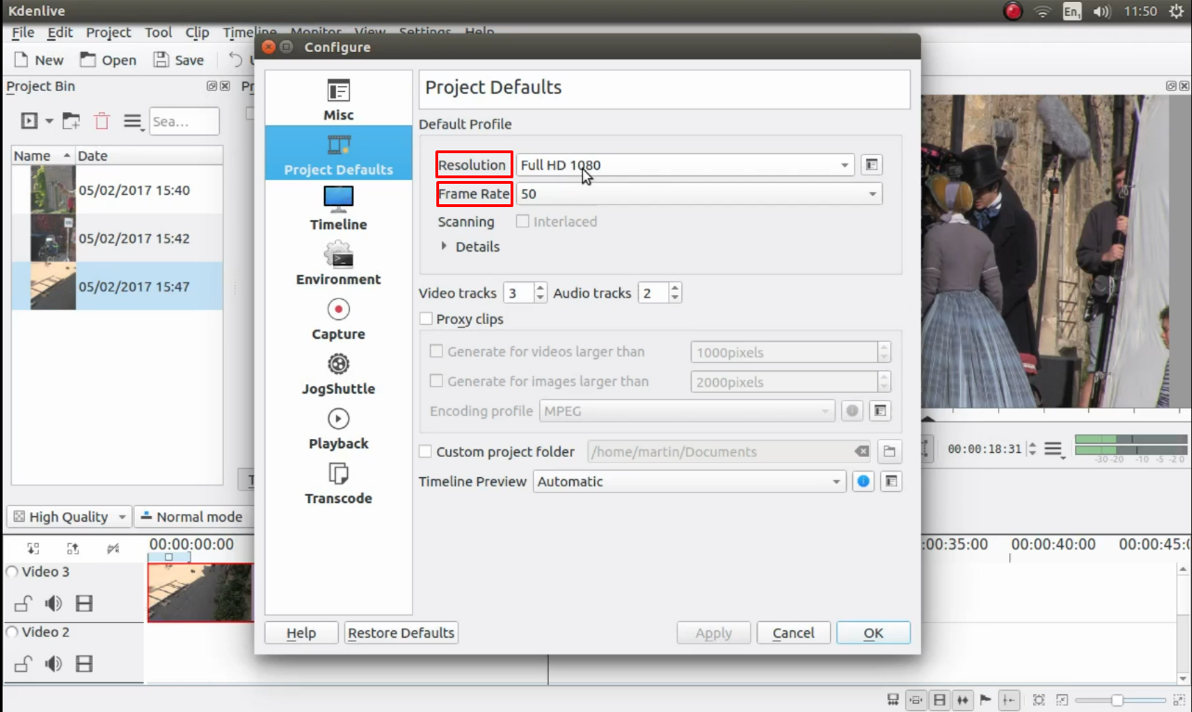Select the Video 2 track radio button

[x=12, y=632]
